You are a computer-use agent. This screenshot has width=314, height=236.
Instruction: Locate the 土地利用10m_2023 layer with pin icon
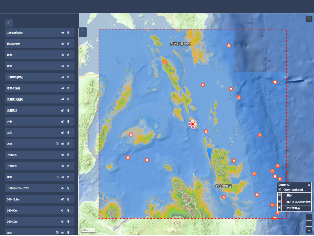(68, 188)
